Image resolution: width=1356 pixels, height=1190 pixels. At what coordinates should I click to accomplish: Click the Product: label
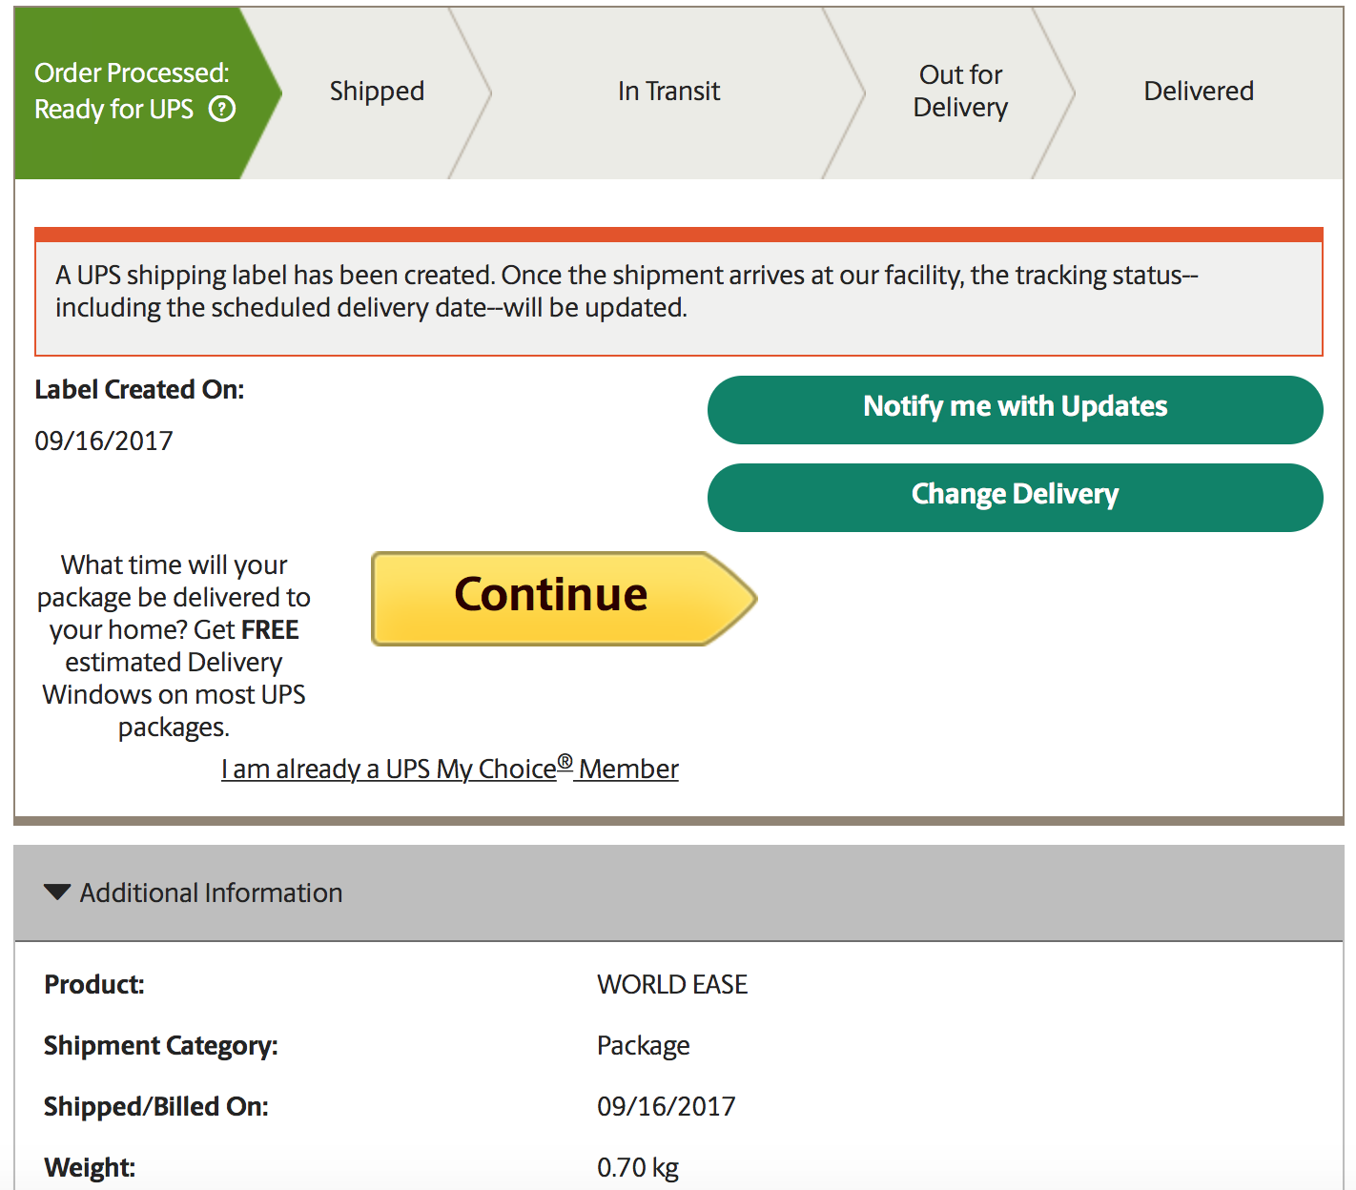tap(94, 984)
